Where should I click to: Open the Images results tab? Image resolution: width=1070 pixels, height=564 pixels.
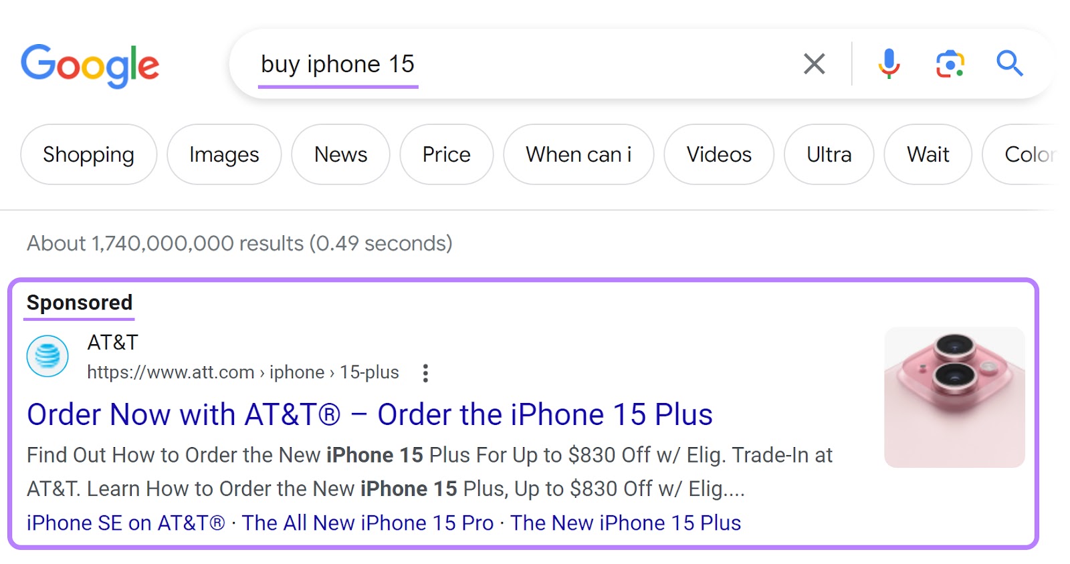(x=223, y=154)
